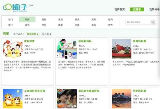Select the 摄影 category
The width and height of the screenshot is (160, 109).
click(x=61, y=25)
